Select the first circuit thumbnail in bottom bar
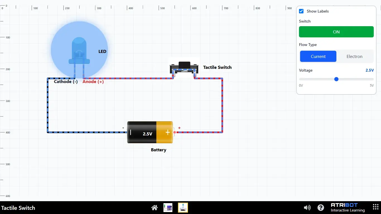The height and width of the screenshot is (214, 381). point(168,208)
